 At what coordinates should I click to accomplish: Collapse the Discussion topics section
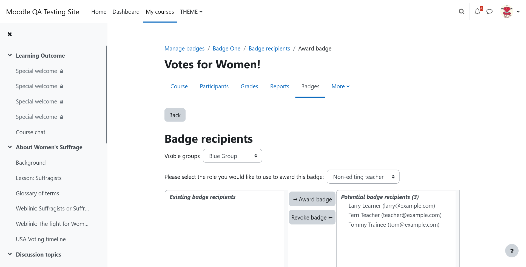tap(10, 254)
